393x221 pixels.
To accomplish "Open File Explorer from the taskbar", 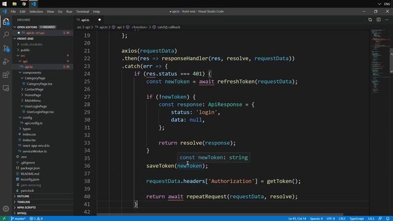I will pos(14,4).
